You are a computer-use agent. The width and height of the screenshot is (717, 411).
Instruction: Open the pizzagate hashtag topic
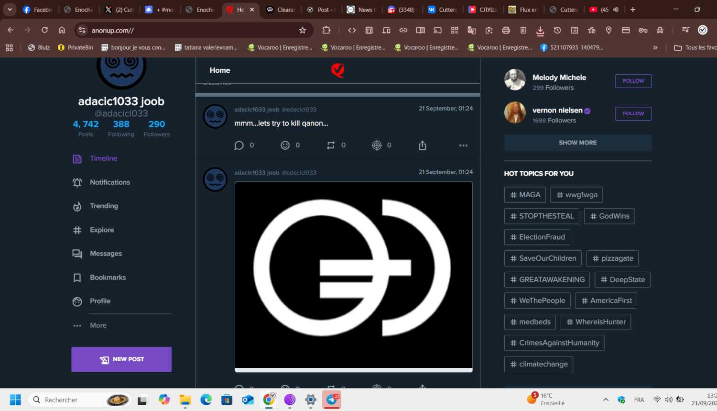click(x=612, y=258)
